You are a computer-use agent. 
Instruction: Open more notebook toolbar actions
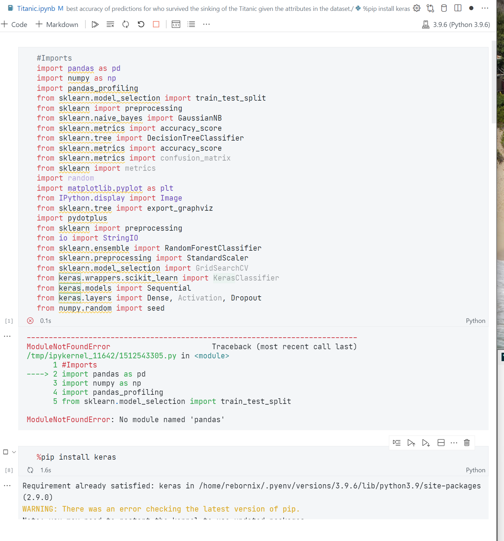point(206,24)
